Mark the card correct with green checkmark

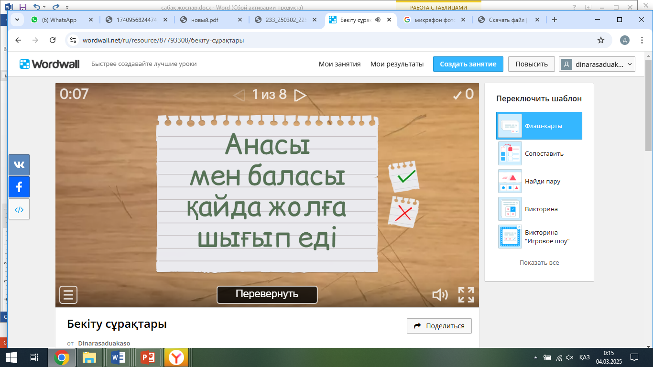tap(404, 176)
